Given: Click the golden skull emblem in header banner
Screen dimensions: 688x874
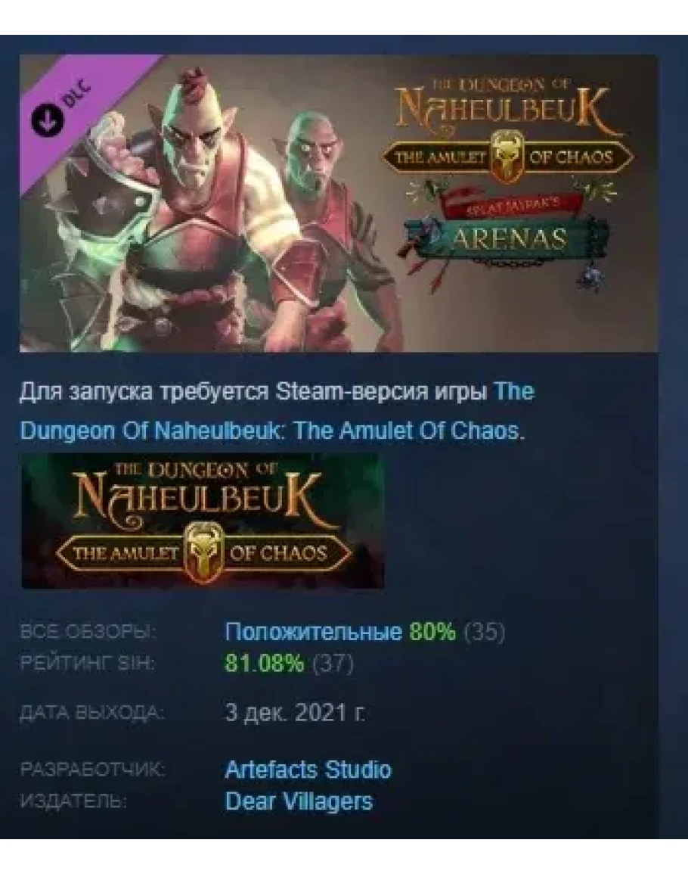Looking at the screenshot, I should pos(507,157).
